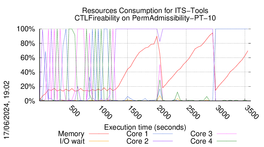This screenshot has width=264, height=147.
Task: Click the Core 4 legend label
Action: coord(201,141)
